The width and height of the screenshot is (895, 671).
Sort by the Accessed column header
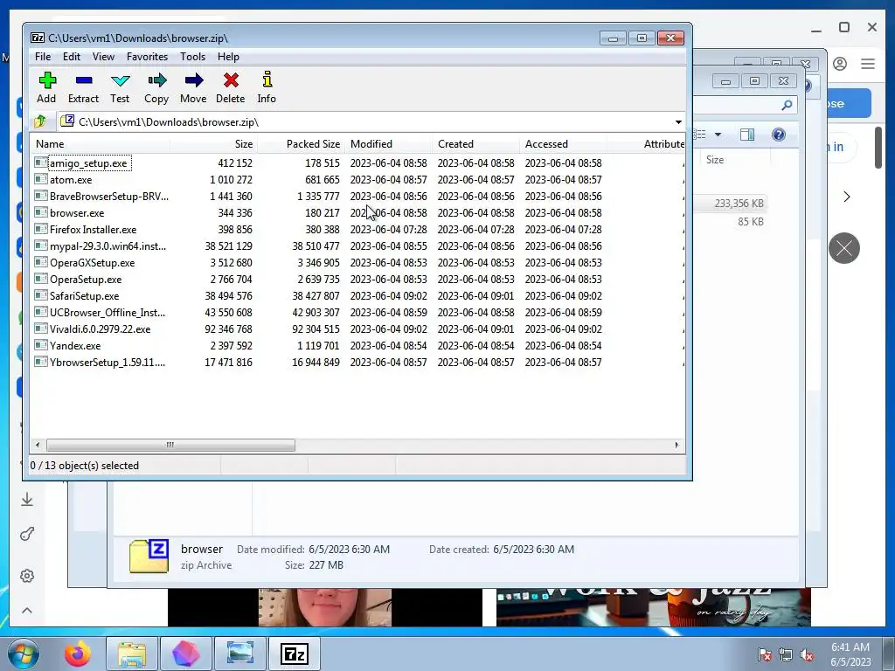pos(564,144)
